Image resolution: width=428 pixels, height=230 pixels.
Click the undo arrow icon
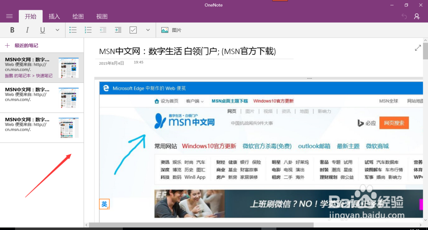point(404,16)
